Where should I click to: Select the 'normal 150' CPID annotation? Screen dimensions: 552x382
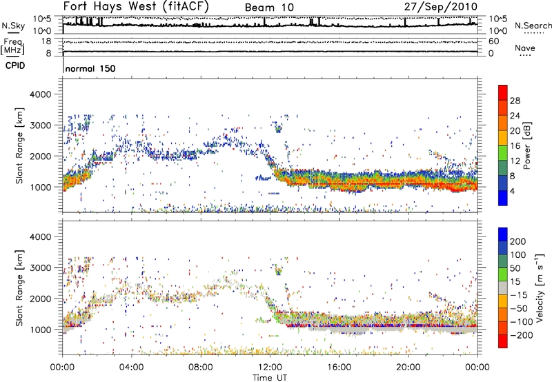point(90,68)
